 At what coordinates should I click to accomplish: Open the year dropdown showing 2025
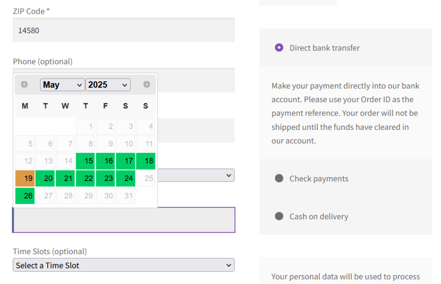point(108,84)
